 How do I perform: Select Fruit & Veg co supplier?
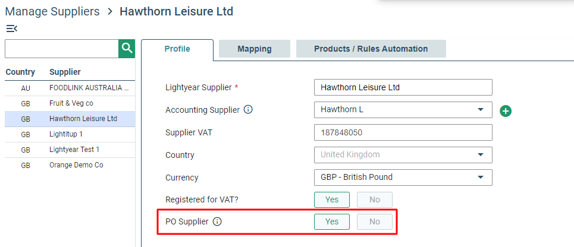click(70, 103)
